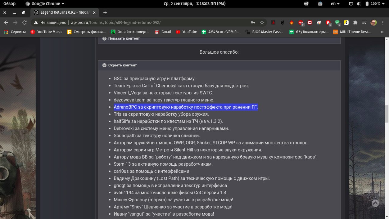
Task: Click the 'gridgt за помощь' credit line
Action: [170, 185]
